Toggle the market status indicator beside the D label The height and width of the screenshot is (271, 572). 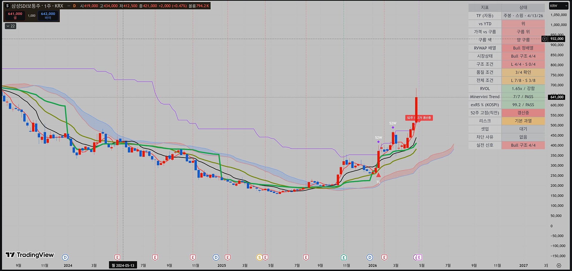[x=69, y=6]
